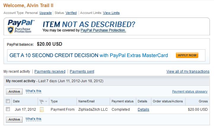Click the PayPal Purchase Protection shield logo
Viewport: 214px width, 130px height.
coord(10,30)
